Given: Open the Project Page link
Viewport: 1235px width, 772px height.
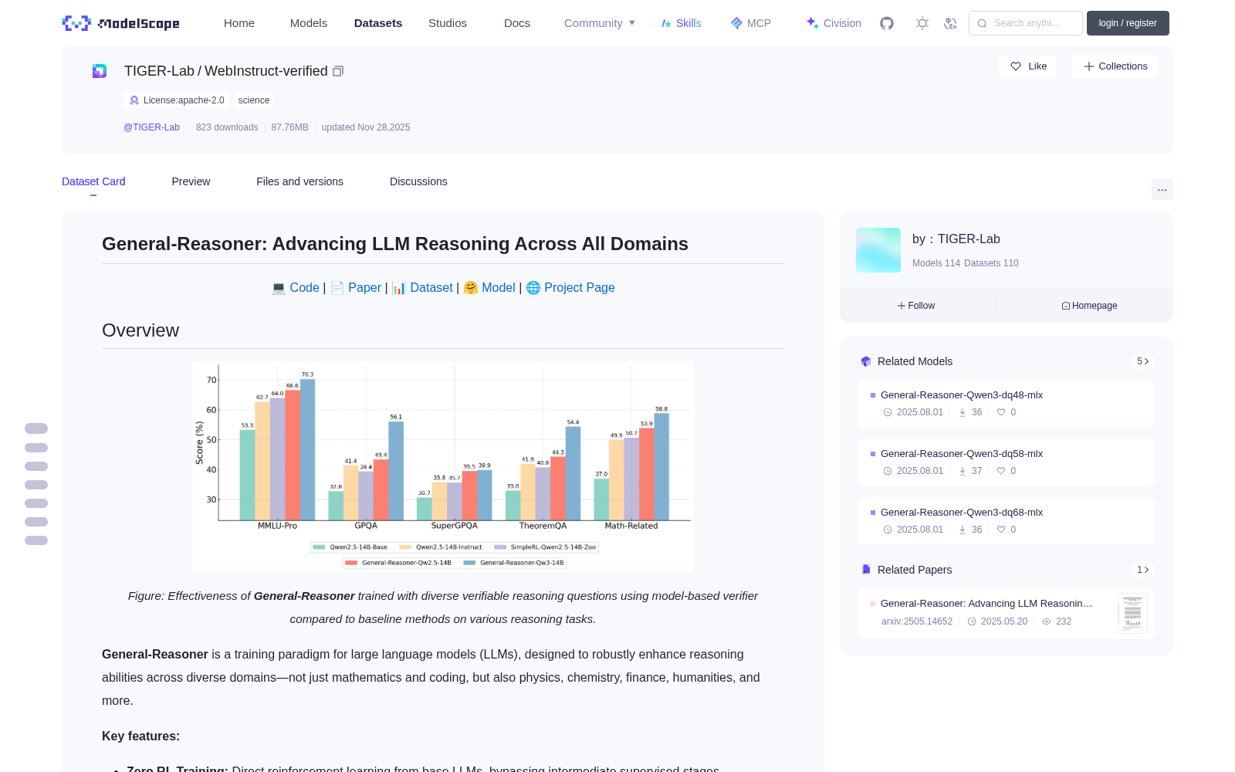Looking at the screenshot, I should [x=579, y=287].
